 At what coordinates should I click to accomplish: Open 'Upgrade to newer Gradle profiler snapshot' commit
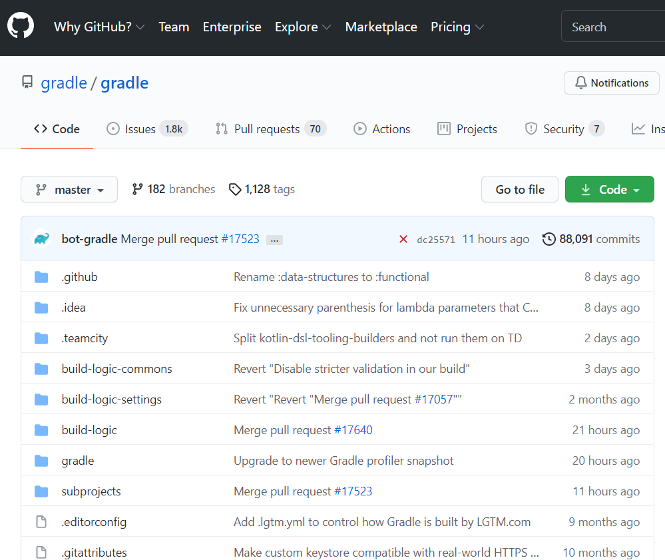pyautogui.click(x=343, y=461)
